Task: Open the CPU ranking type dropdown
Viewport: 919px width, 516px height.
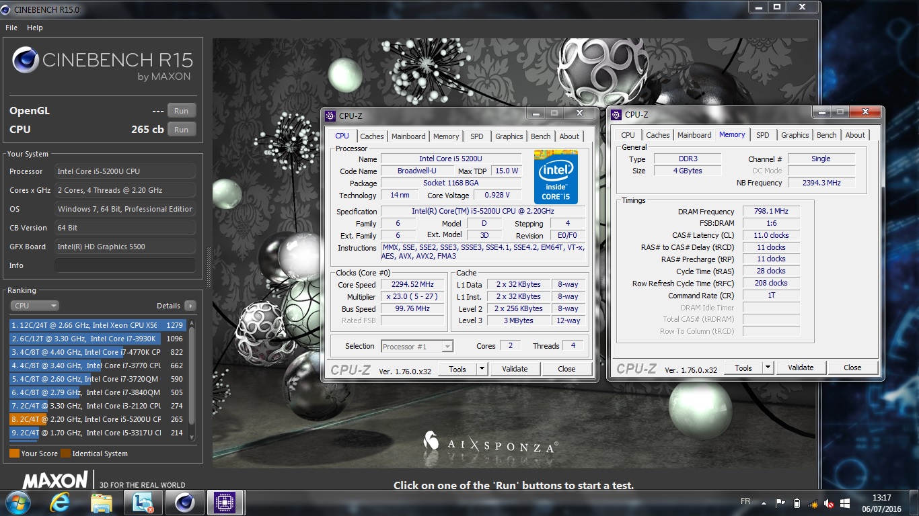Action: (35, 306)
